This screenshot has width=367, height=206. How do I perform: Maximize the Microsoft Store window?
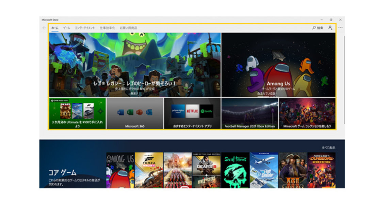pos(331,20)
